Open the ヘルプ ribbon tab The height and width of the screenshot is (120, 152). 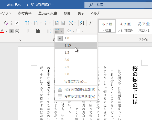pos(95,13)
